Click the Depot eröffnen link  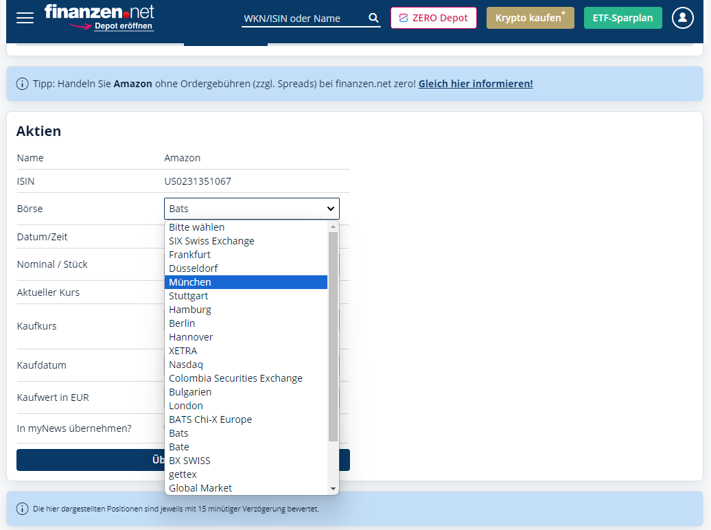(x=124, y=26)
